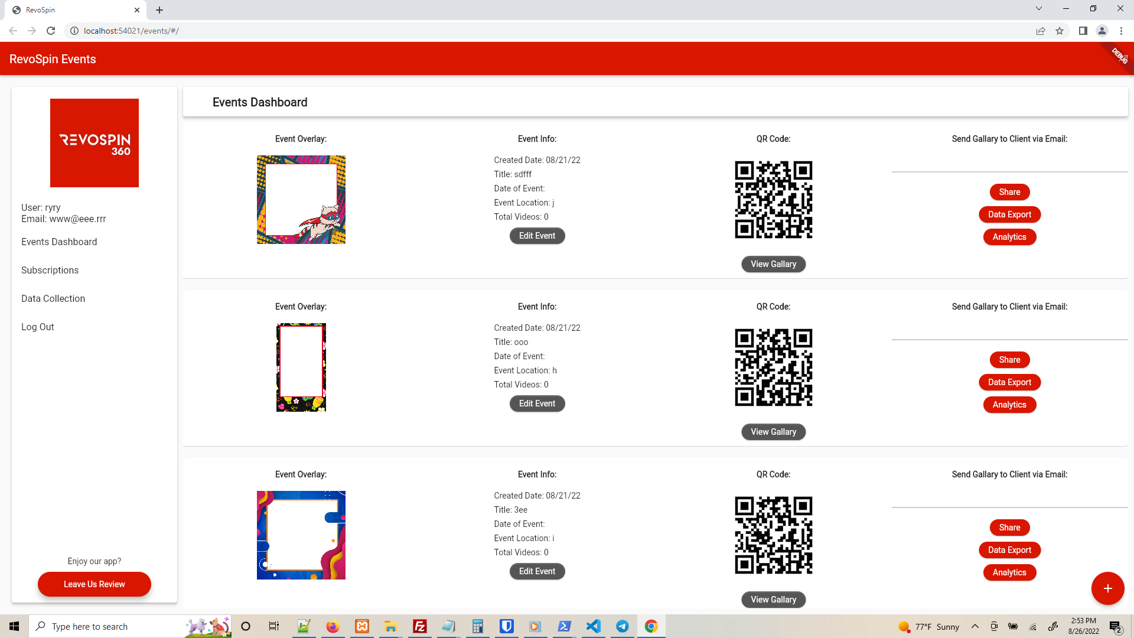Viewport: 1134px width, 638px height.
Task: Click the floating add event plus button
Action: pyautogui.click(x=1107, y=588)
